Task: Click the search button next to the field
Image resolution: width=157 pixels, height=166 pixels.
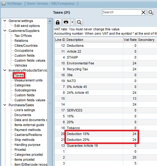Action: pyautogui.click(x=151, y=12)
